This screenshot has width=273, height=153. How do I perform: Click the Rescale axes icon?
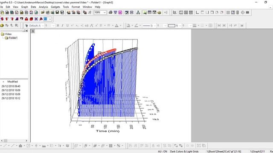click(x=174, y=12)
